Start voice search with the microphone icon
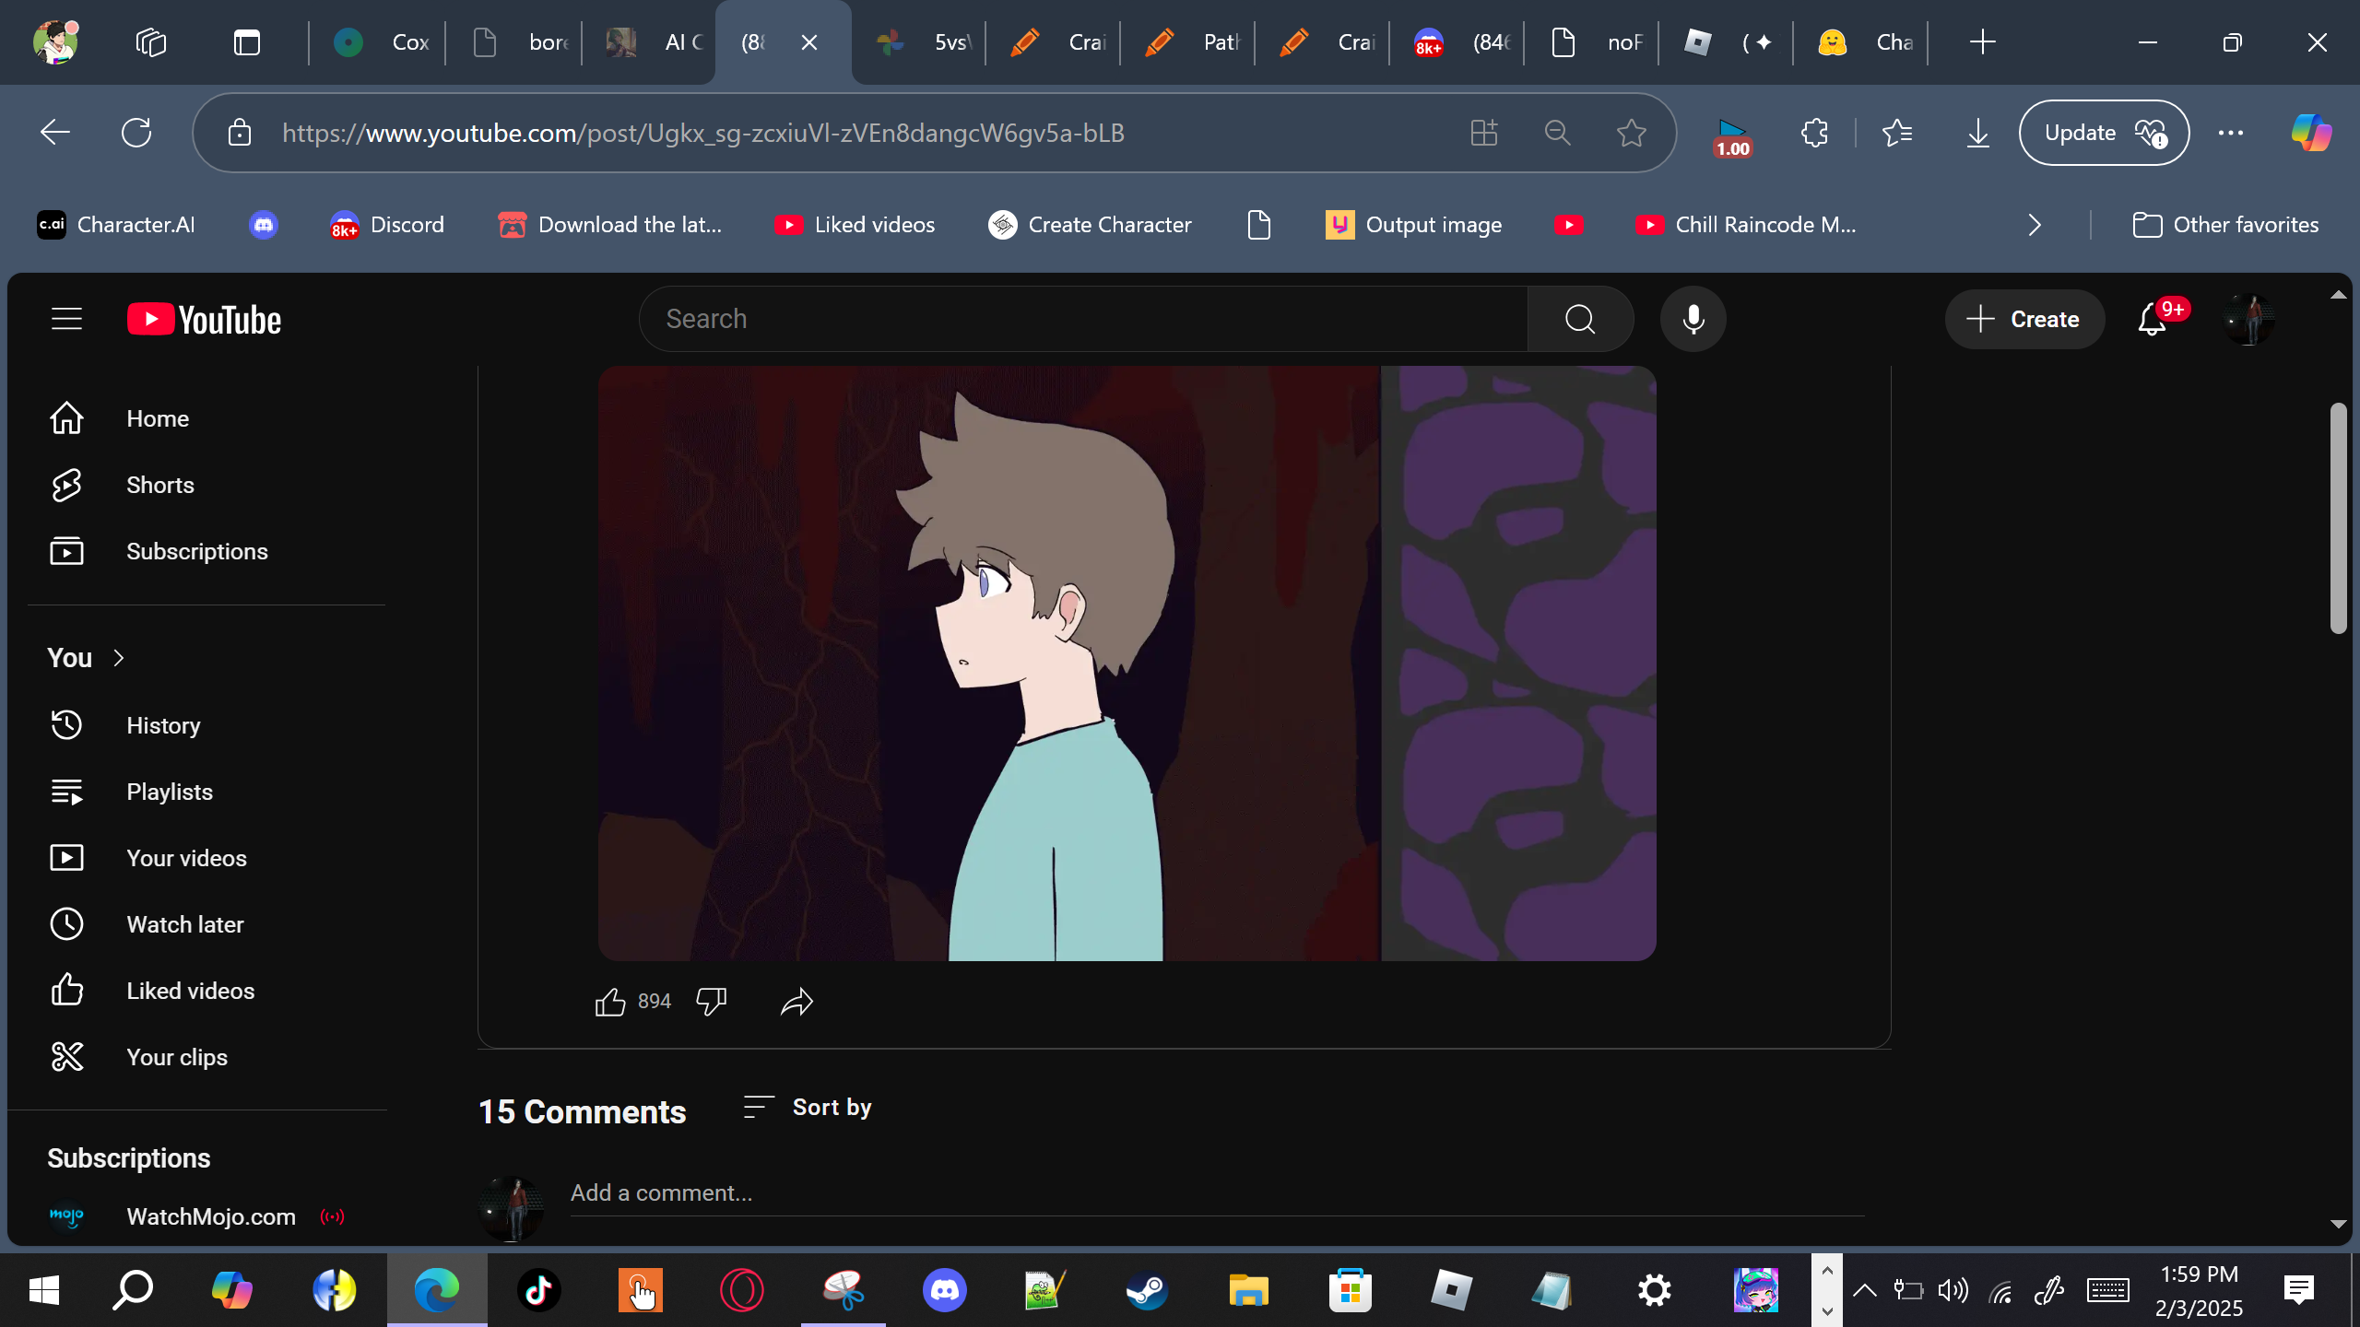The image size is (2360, 1327). click(x=1693, y=319)
